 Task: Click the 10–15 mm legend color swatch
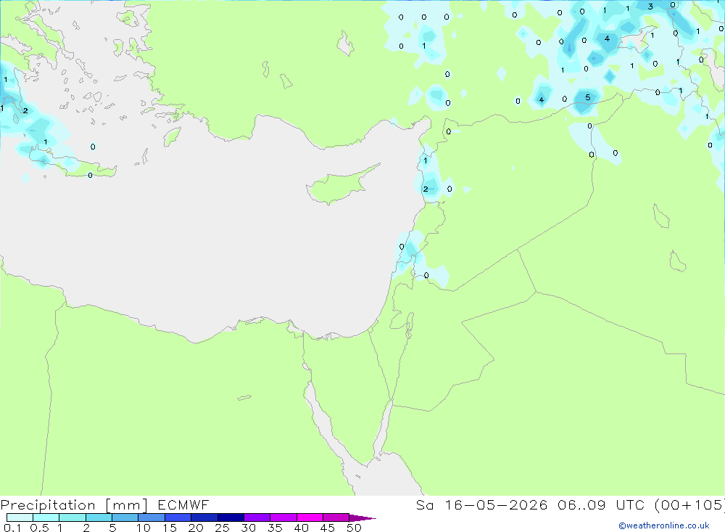(x=152, y=517)
